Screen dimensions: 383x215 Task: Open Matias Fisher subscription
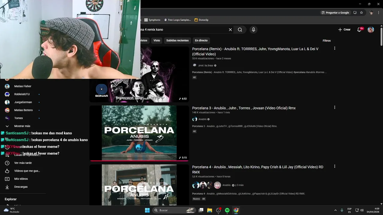[23, 86]
